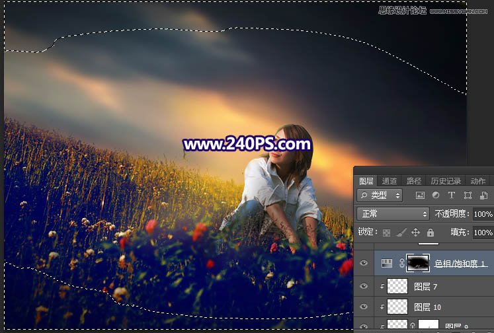Select the 图层 7 layer name
Image resolution: width=494 pixels, height=333 pixels.
(x=427, y=286)
